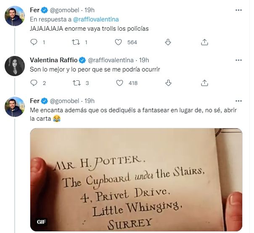The height and width of the screenshot is (233, 254).
Task: Share Valentina Raffio's tweet
Action: (204, 83)
